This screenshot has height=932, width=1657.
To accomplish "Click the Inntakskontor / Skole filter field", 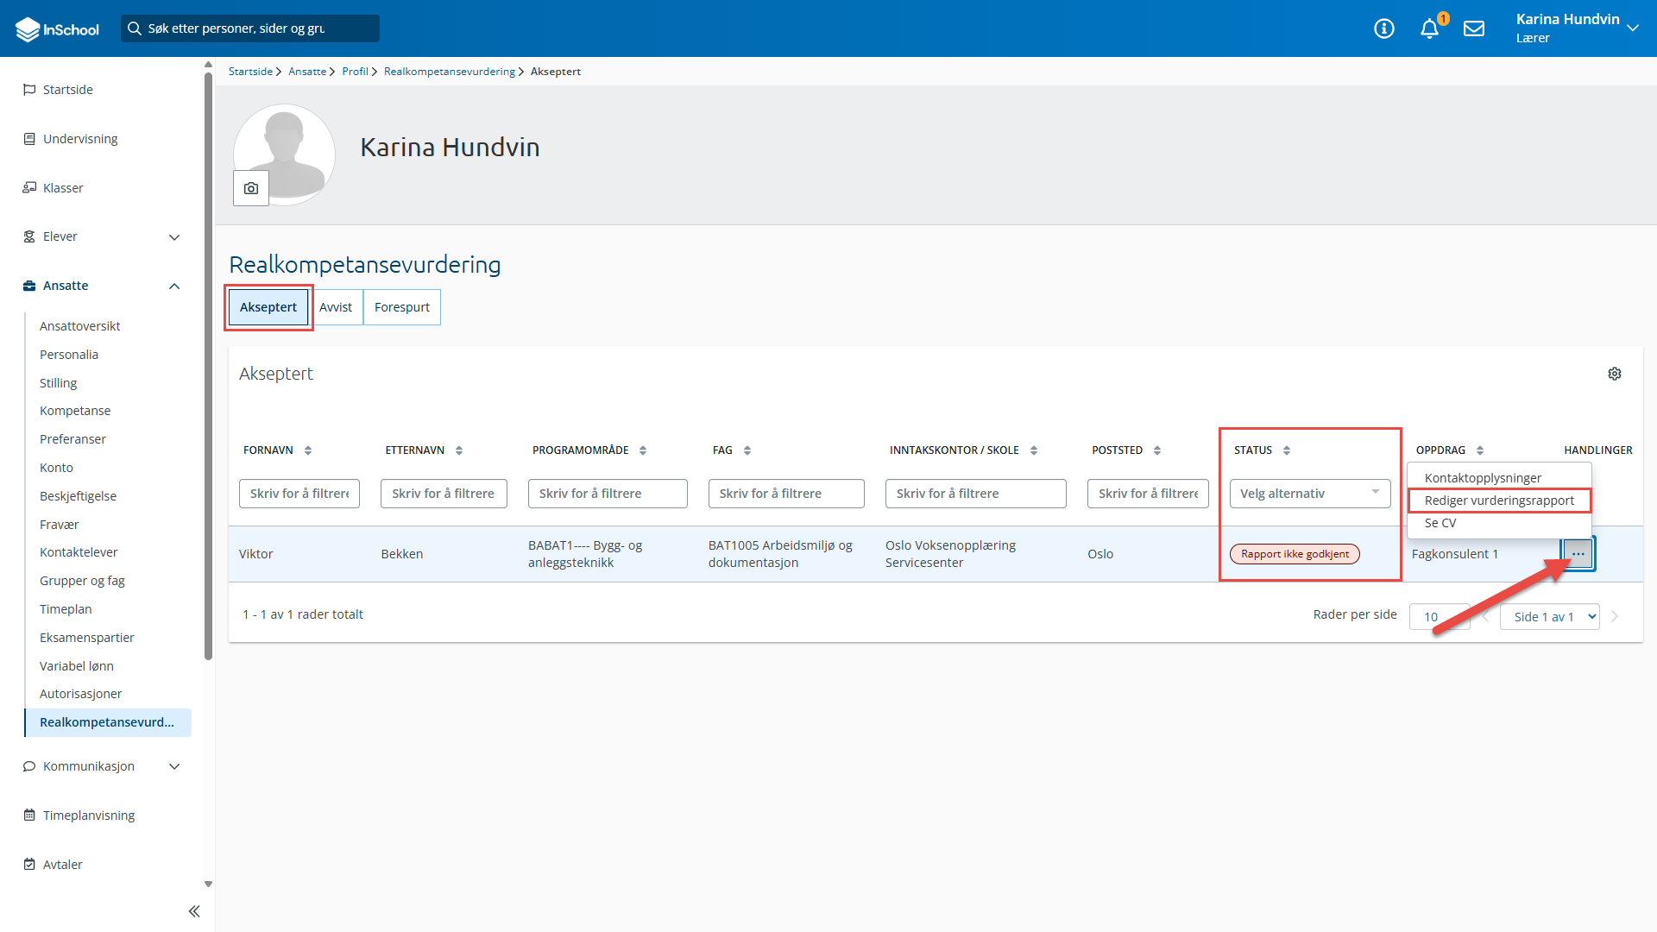I will [x=976, y=494].
